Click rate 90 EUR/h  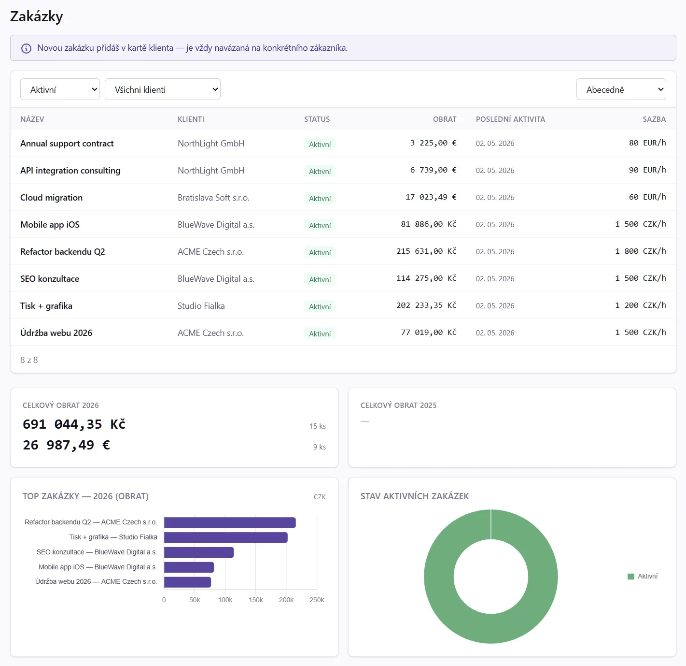pyautogui.click(x=647, y=170)
